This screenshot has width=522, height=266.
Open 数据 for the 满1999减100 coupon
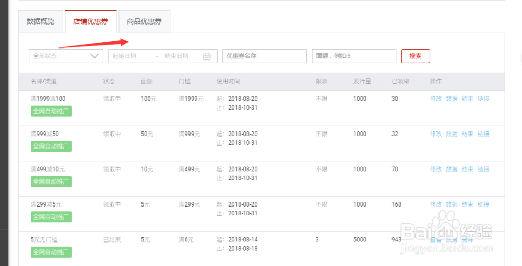452,99
